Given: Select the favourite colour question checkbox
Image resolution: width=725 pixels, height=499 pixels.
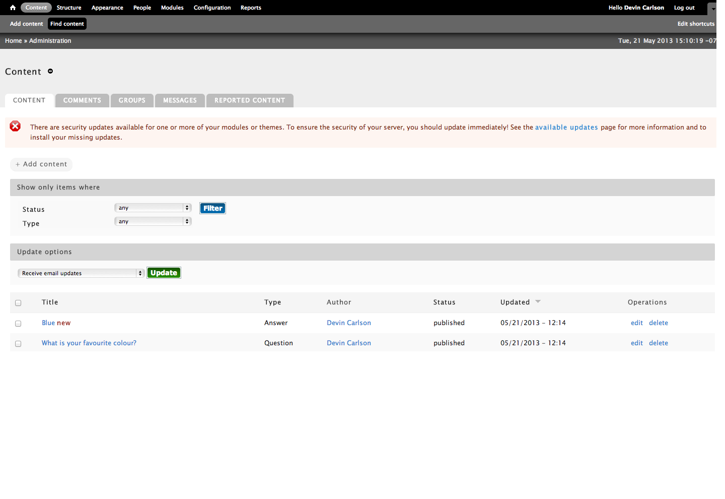Looking at the screenshot, I should pos(18,344).
